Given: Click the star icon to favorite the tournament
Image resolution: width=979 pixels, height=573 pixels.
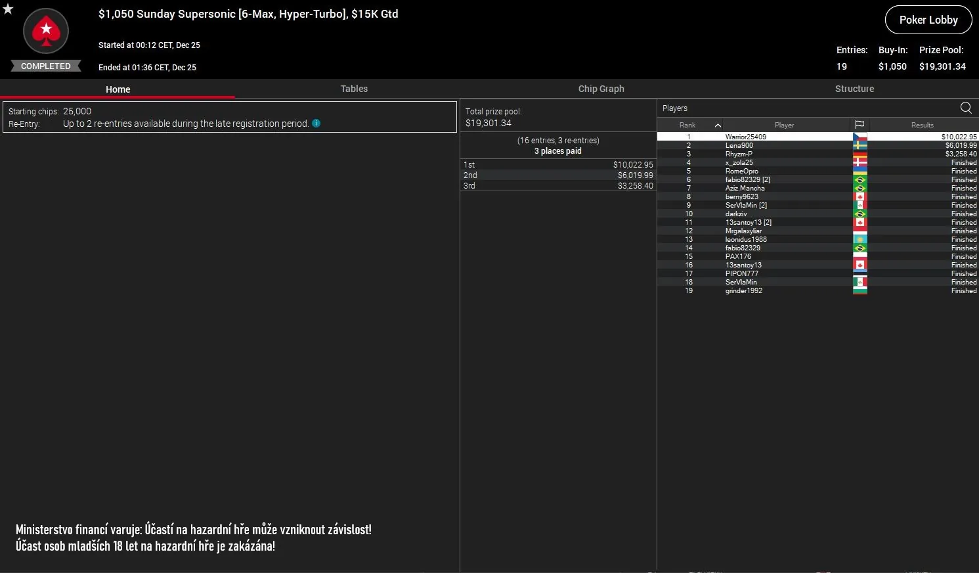Looking at the screenshot, I should [x=7, y=10].
